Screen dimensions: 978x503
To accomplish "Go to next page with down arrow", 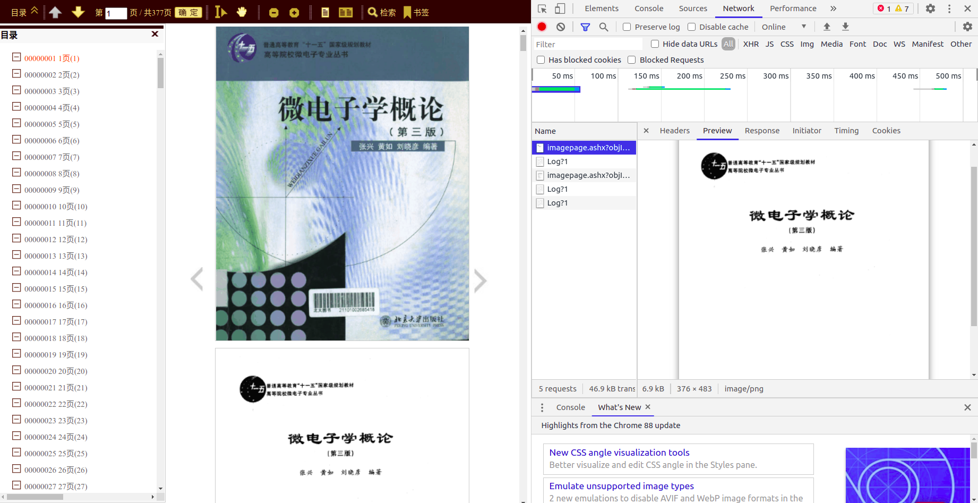I will pyautogui.click(x=78, y=12).
